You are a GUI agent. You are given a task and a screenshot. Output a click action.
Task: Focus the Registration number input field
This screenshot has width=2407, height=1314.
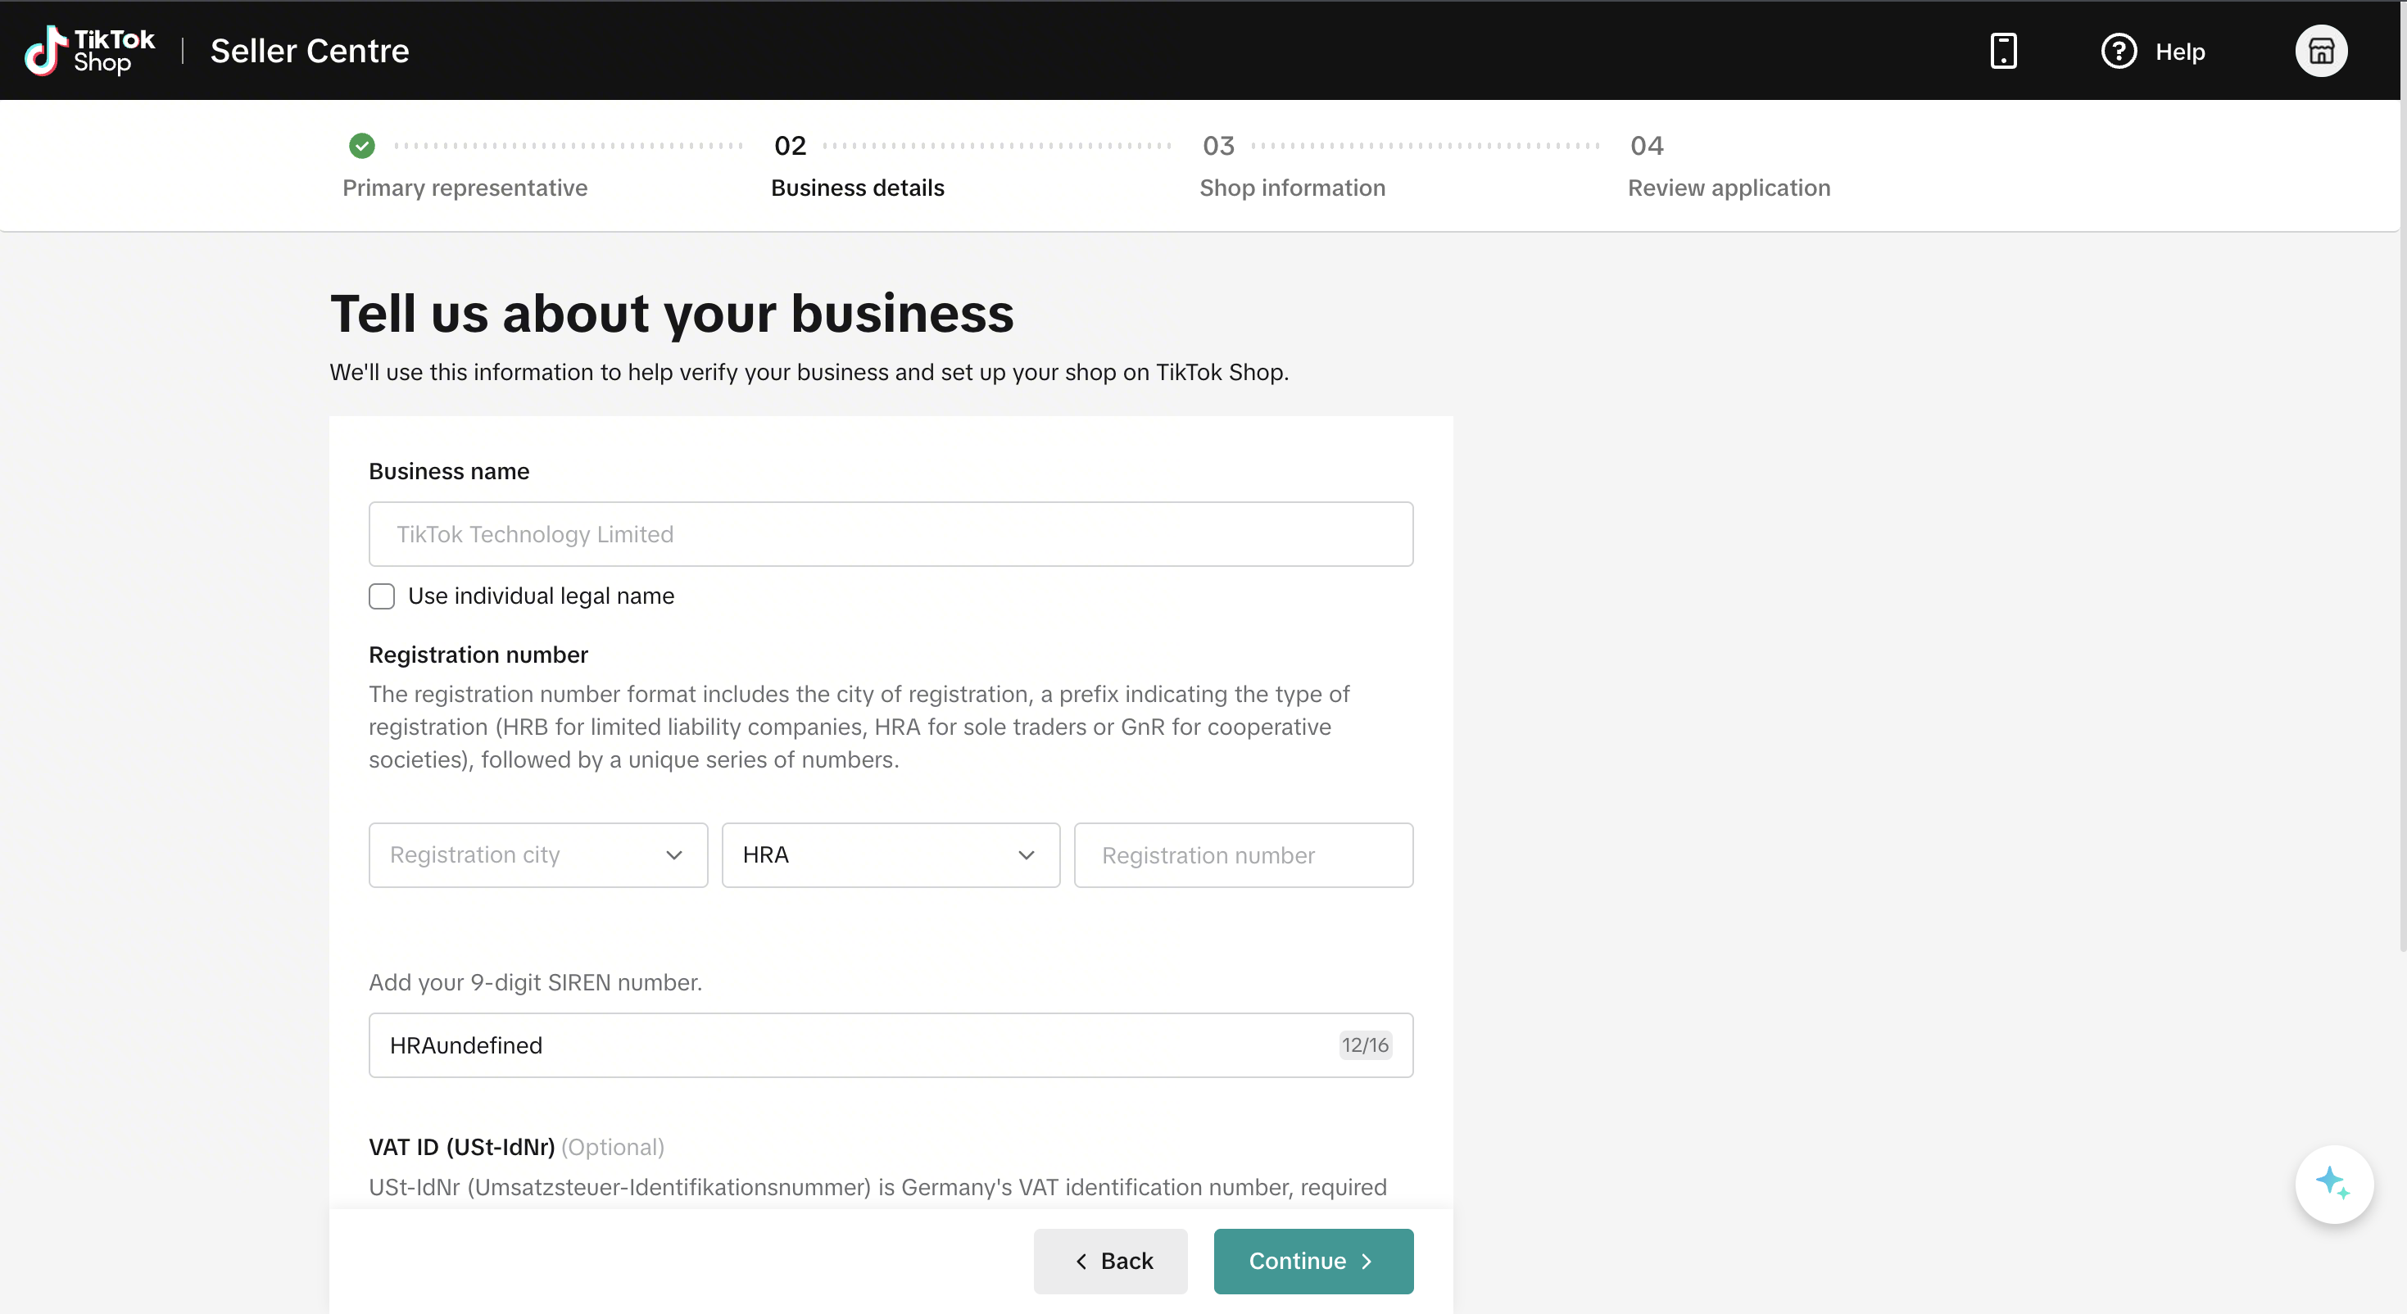[x=1243, y=855]
